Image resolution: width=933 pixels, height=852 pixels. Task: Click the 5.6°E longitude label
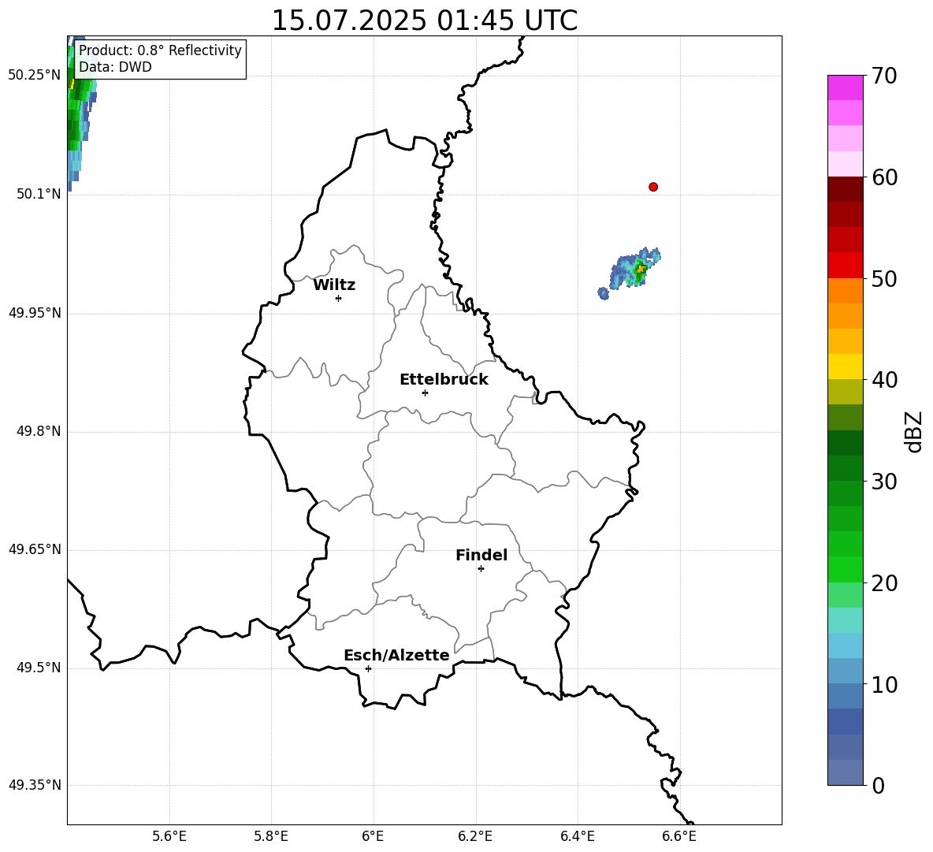pyautogui.click(x=169, y=837)
